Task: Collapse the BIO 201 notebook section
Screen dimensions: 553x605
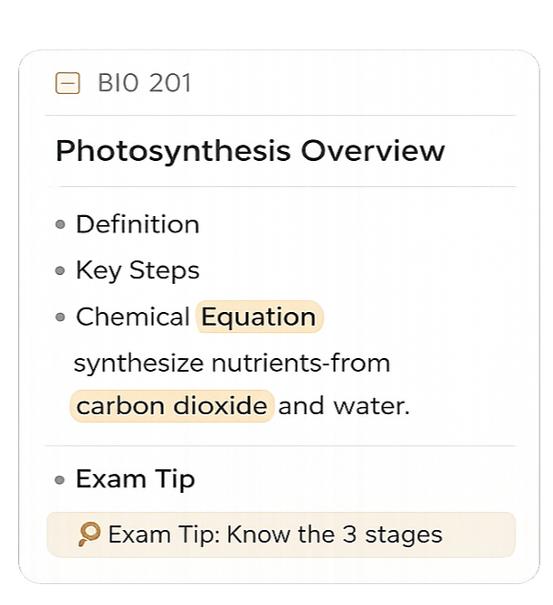Action: pyautogui.click(x=68, y=84)
